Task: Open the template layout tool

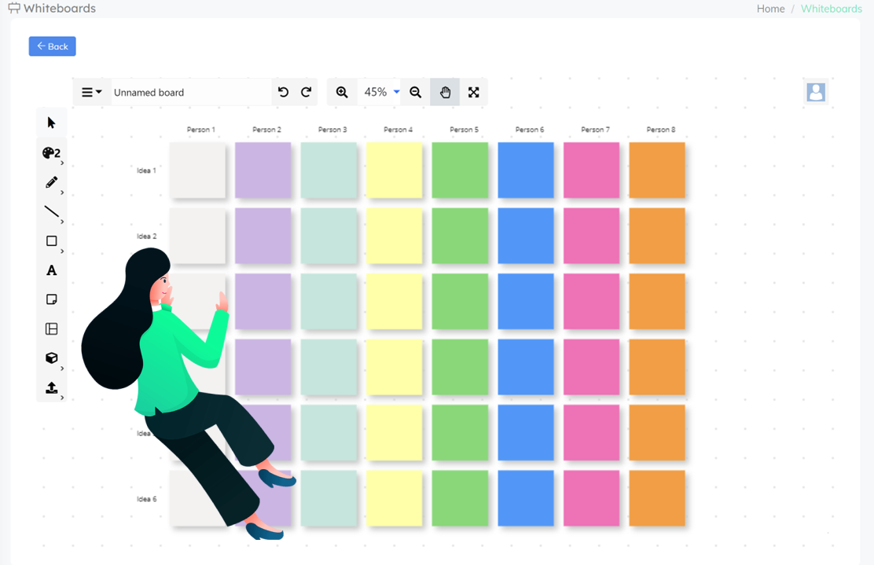Action: [51, 329]
